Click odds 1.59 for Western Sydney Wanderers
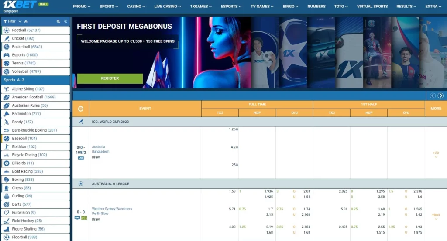This screenshot has width=447, height=241. [232, 191]
